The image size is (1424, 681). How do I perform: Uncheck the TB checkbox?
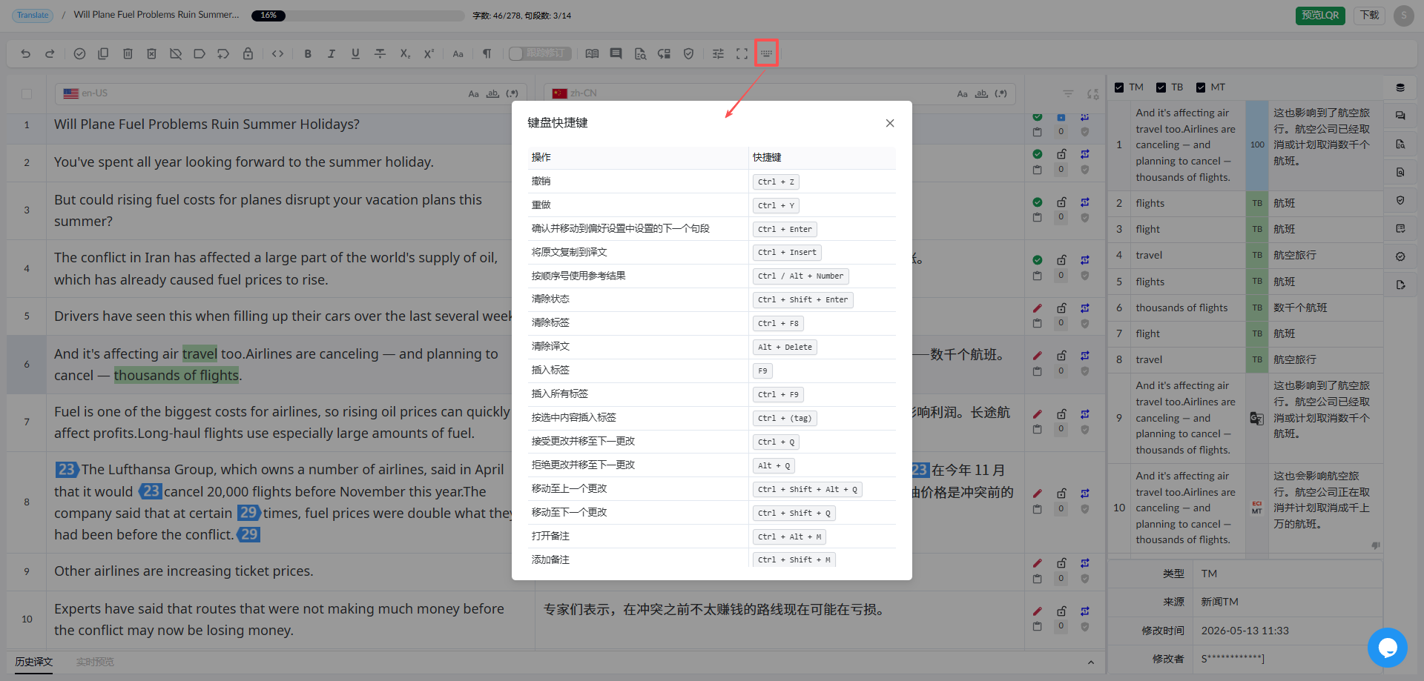click(1161, 87)
